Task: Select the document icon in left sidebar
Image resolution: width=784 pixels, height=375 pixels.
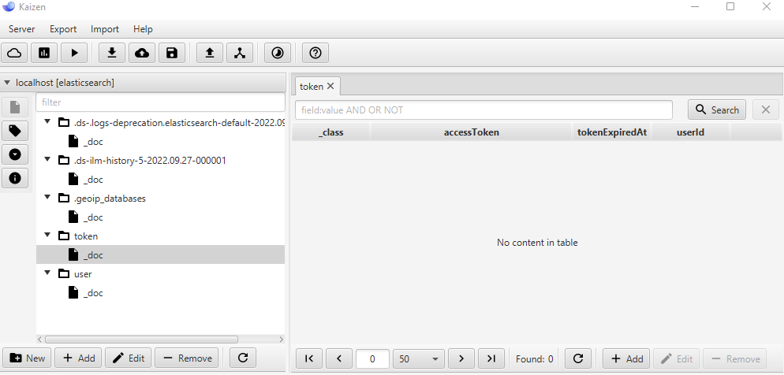Action: (x=15, y=107)
